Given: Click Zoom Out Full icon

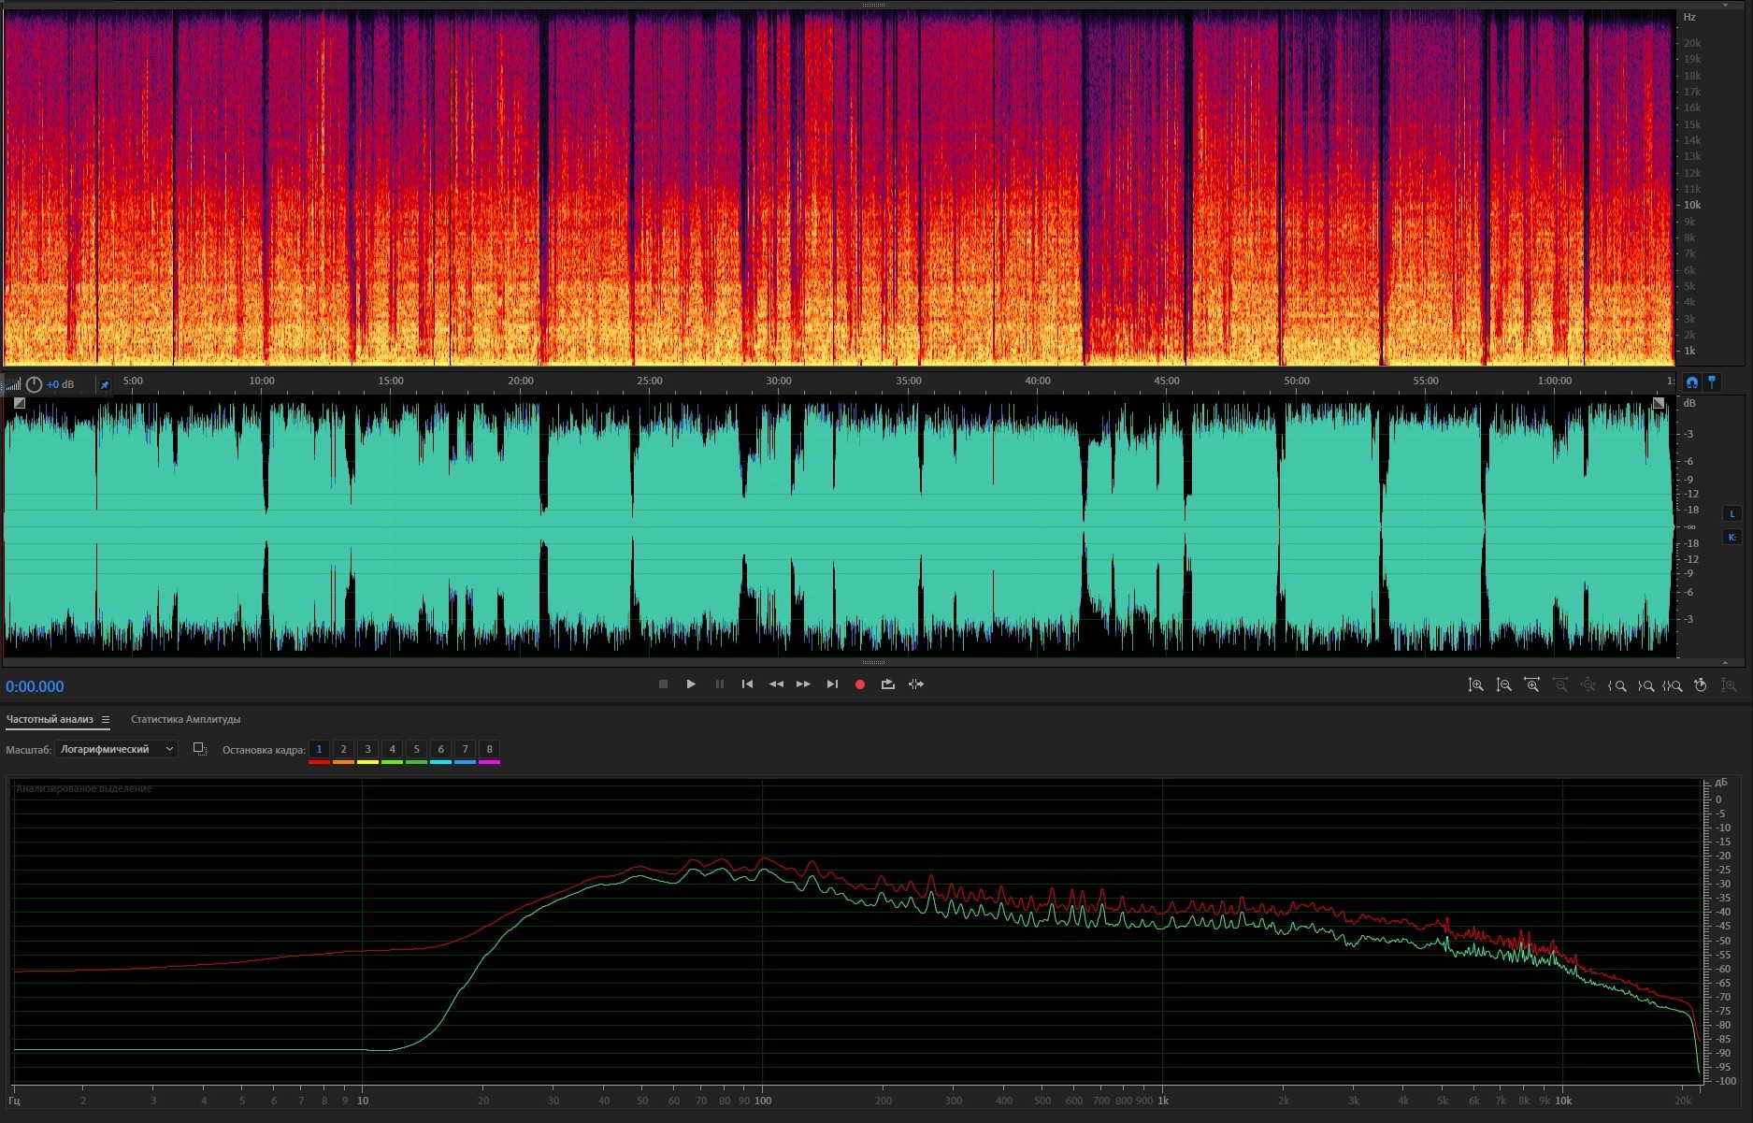Looking at the screenshot, I should point(1588,685).
